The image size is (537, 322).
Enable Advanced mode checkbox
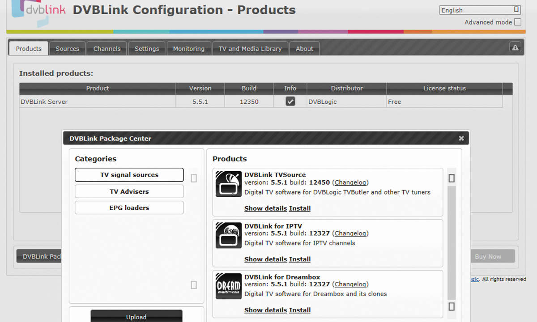pyautogui.click(x=518, y=22)
